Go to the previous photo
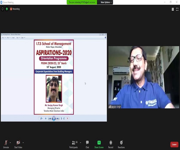 coord(50,118)
